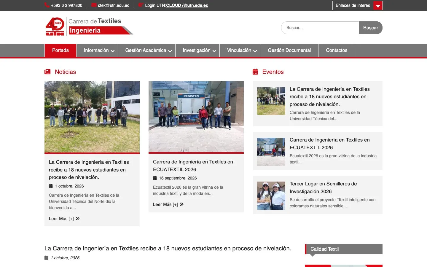Click double-arrow icon of Leer Más under nivelación card
This screenshot has width=427, height=267.
(x=77, y=218)
